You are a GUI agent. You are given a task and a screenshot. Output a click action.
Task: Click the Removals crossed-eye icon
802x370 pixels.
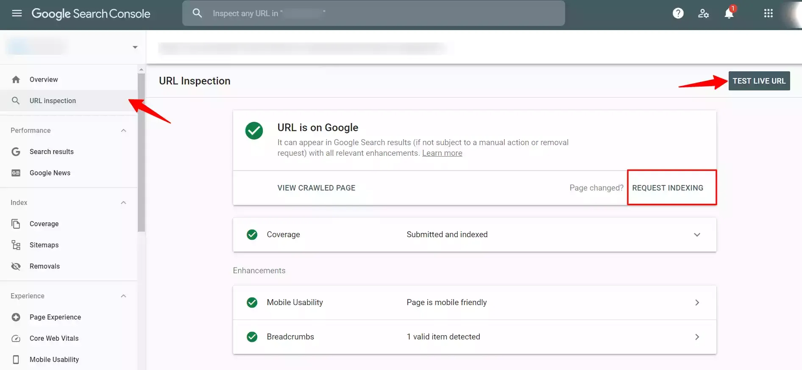(x=16, y=266)
